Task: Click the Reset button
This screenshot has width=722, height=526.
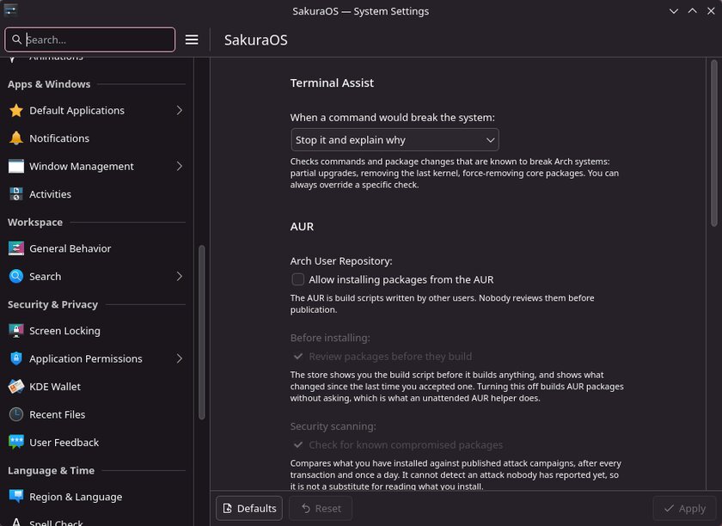Action: point(321,509)
